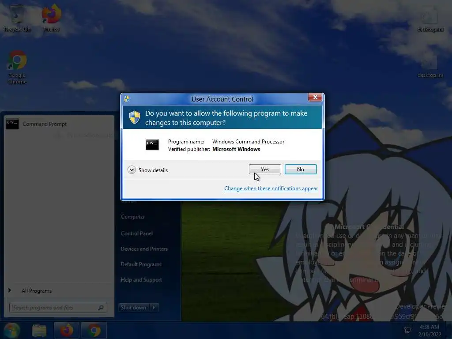Click the Windows Command Processor program name text
This screenshot has height=339, width=452.
pos(248,142)
